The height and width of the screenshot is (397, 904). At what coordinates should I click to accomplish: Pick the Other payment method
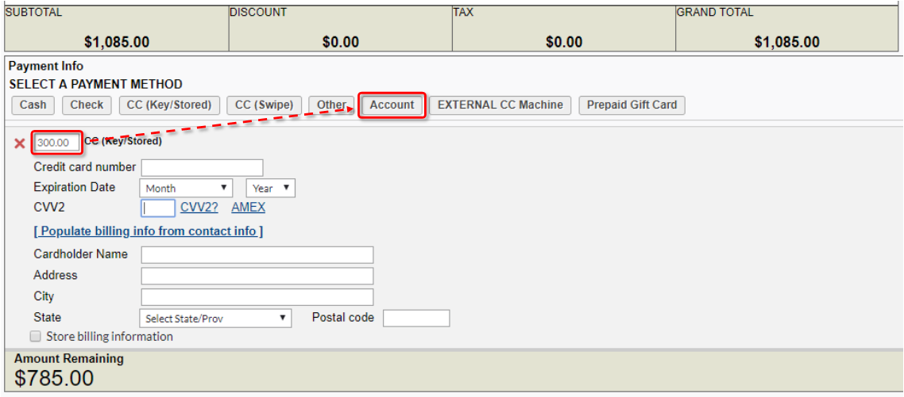[331, 105]
